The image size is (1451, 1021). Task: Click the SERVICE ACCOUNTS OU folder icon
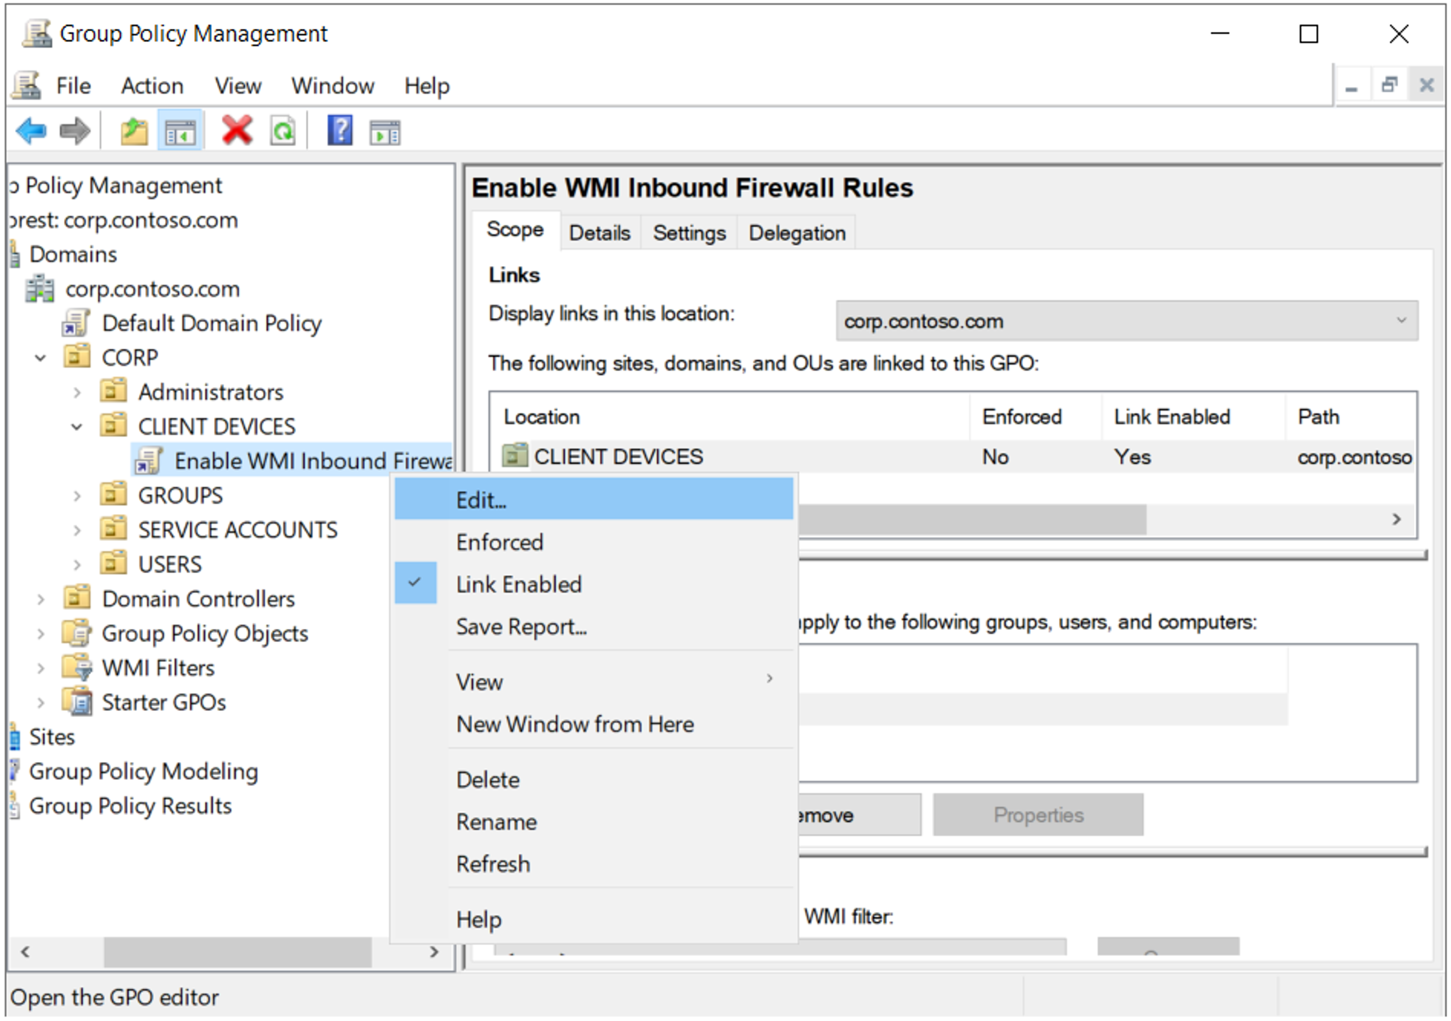114,529
